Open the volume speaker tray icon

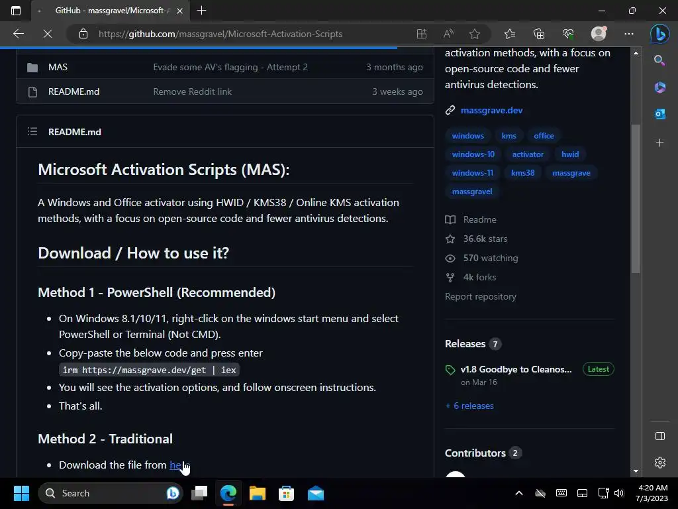[619, 493]
